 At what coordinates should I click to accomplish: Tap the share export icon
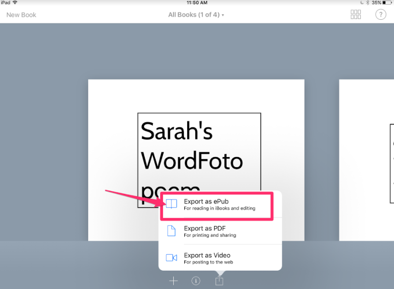click(x=219, y=280)
